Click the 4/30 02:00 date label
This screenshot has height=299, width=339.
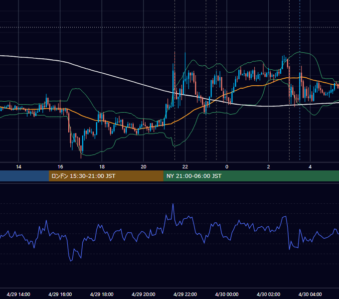pos(268,294)
